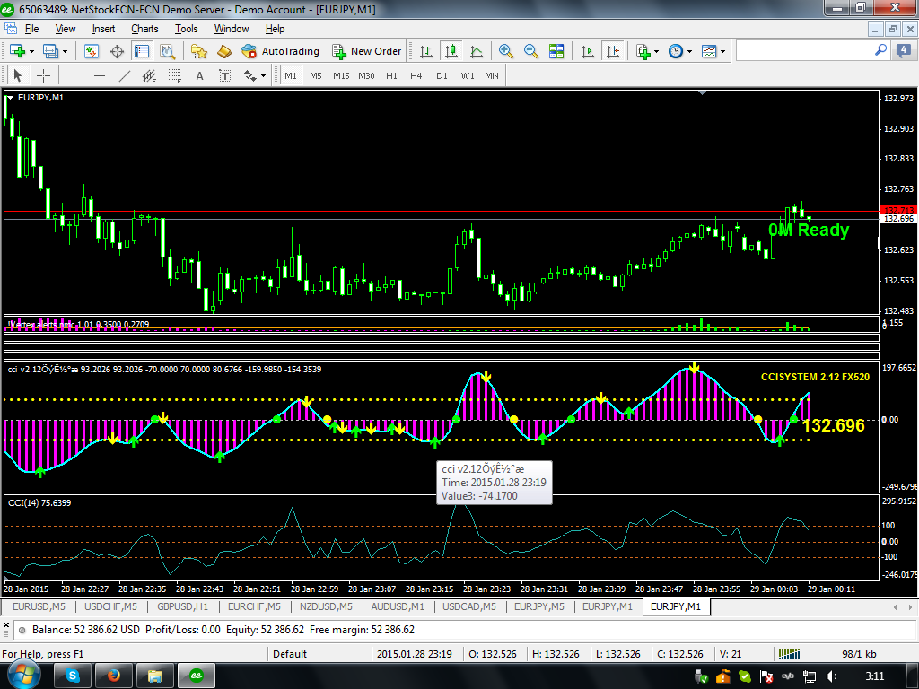The image size is (919, 689).
Task: Open the Charts menu
Action: pos(144,29)
